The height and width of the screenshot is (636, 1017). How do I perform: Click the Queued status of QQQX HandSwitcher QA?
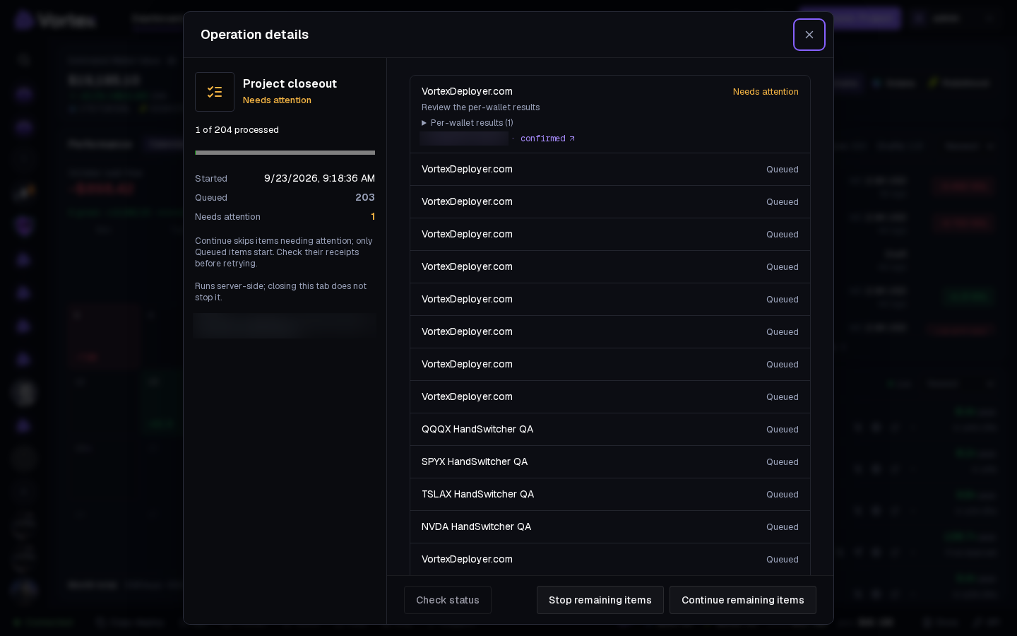(783, 430)
